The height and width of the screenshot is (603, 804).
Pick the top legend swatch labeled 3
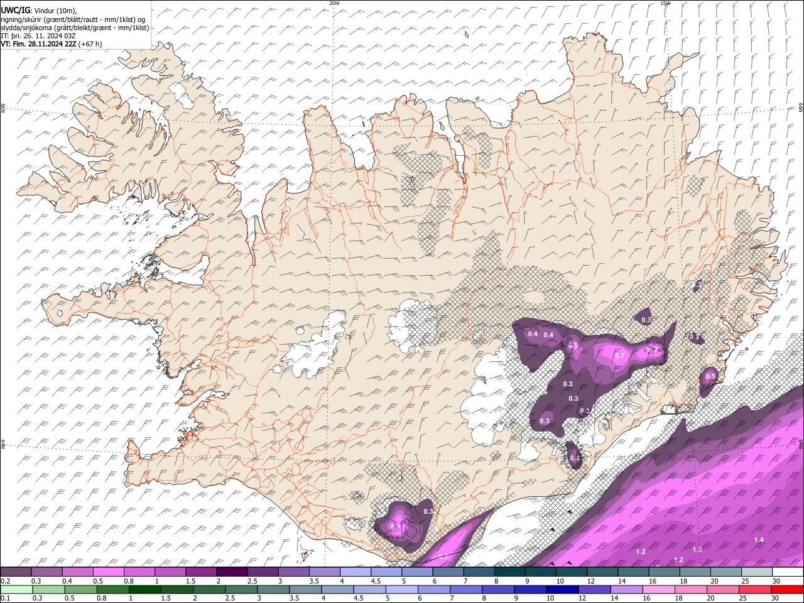click(293, 572)
